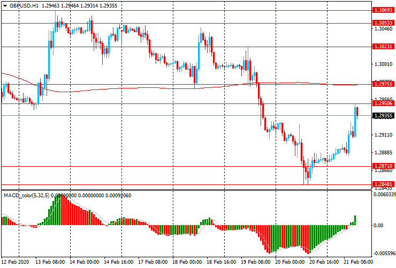
Task: Click the 18 Feb 00:00 time label
Action: tap(187, 262)
